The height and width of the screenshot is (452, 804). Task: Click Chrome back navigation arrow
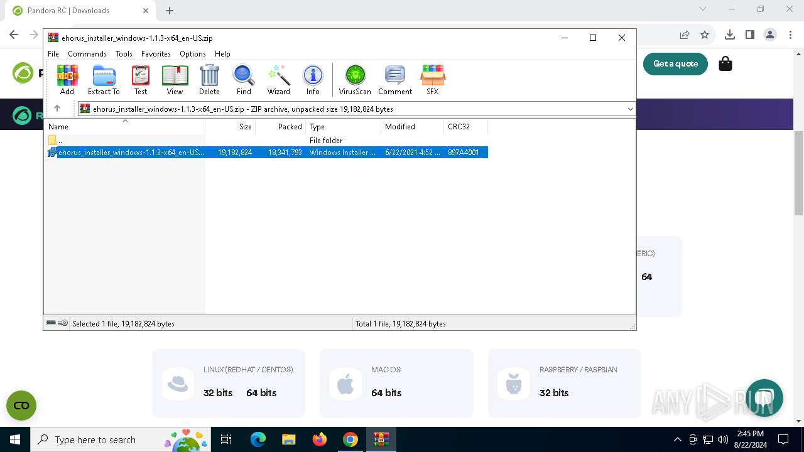click(x=14, y=35)
